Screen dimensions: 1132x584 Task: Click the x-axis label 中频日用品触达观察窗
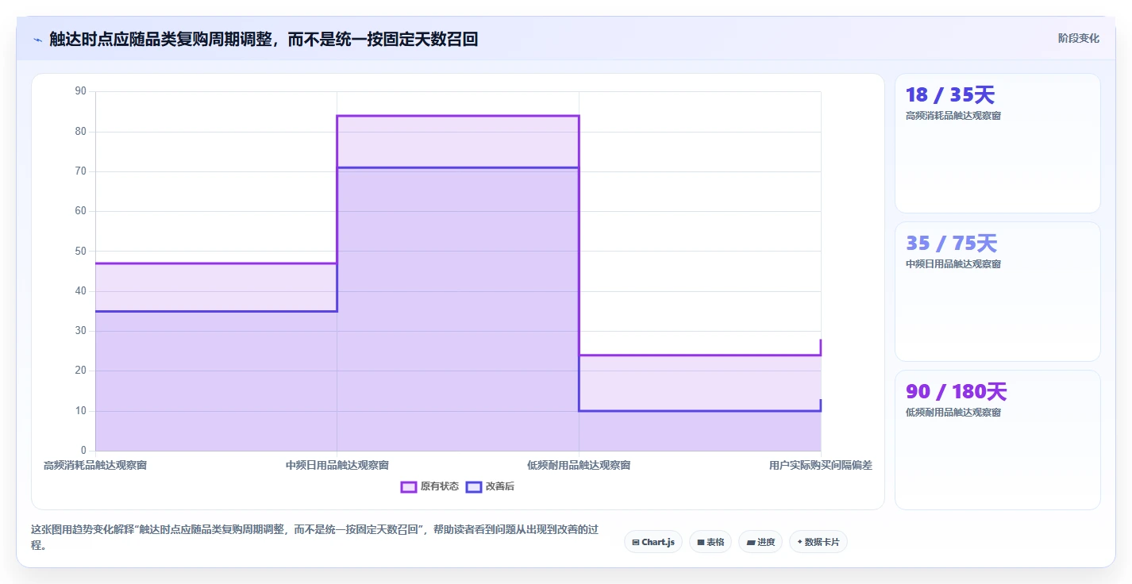337,465
